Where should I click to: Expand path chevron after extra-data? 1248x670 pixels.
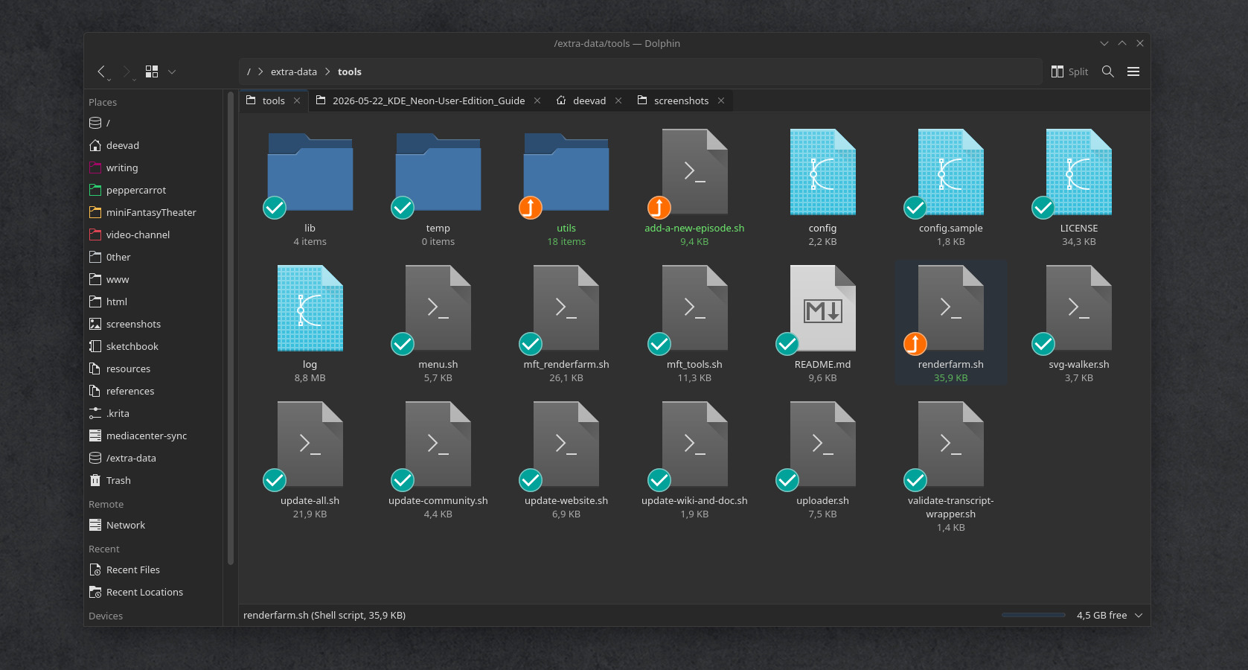pyautogui.click(x=327, y=71)
